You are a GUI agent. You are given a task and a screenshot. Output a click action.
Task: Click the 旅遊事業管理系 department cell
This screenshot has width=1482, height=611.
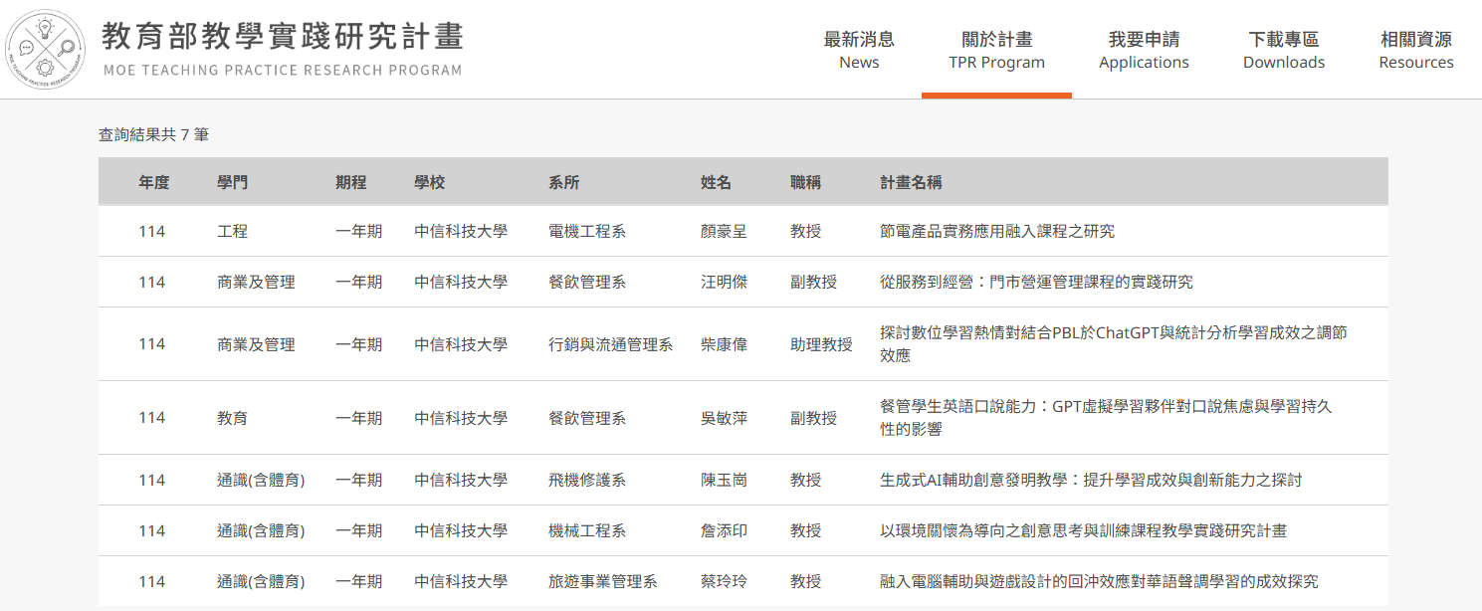click(x=602, y=581)
